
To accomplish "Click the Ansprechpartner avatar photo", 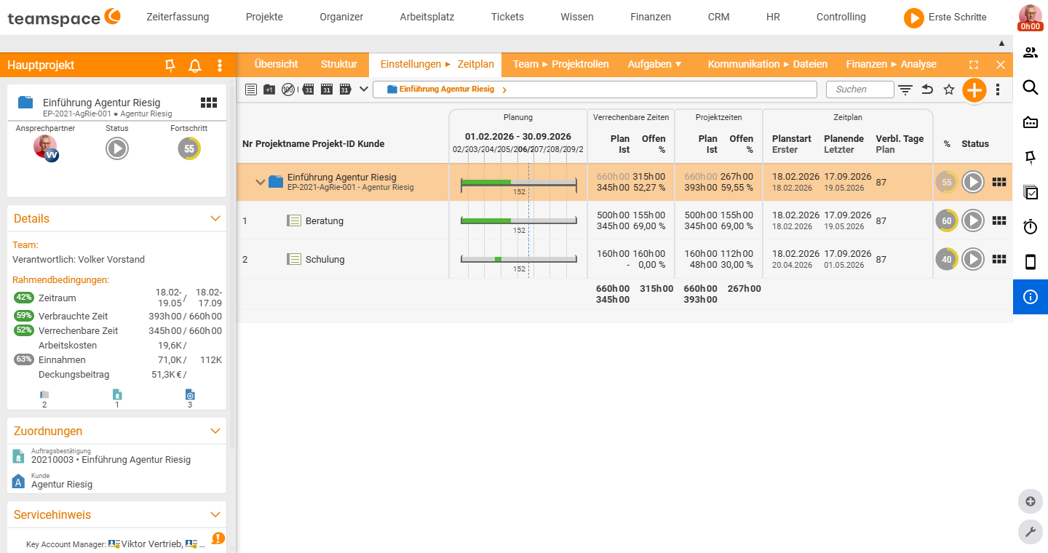I will 45,147.
